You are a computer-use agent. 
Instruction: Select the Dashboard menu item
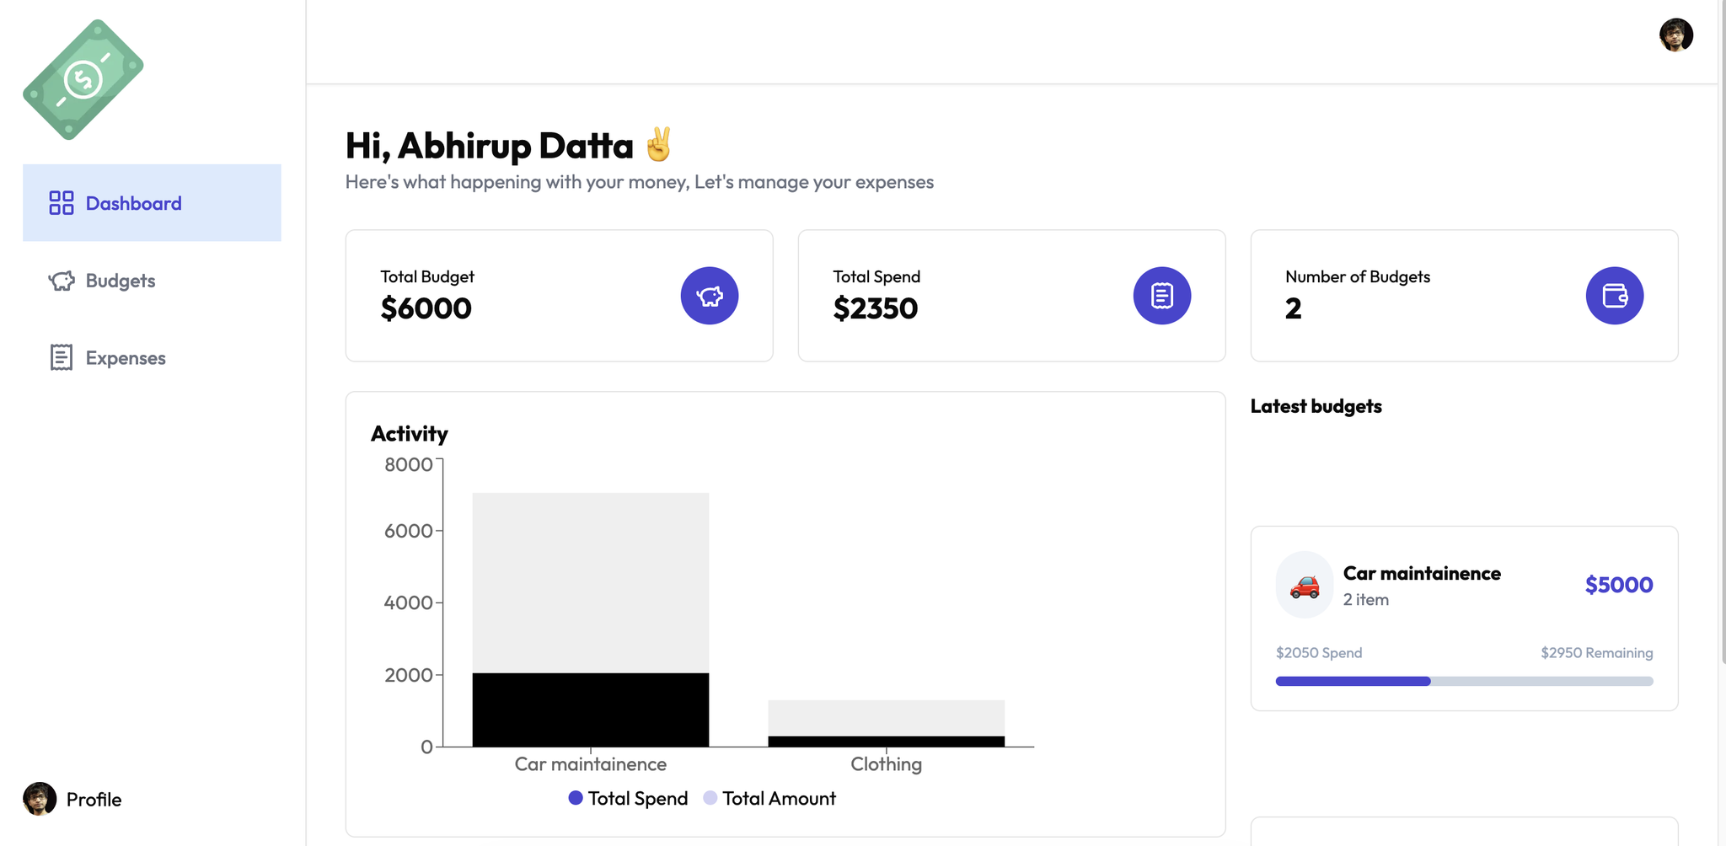point(134,203)
